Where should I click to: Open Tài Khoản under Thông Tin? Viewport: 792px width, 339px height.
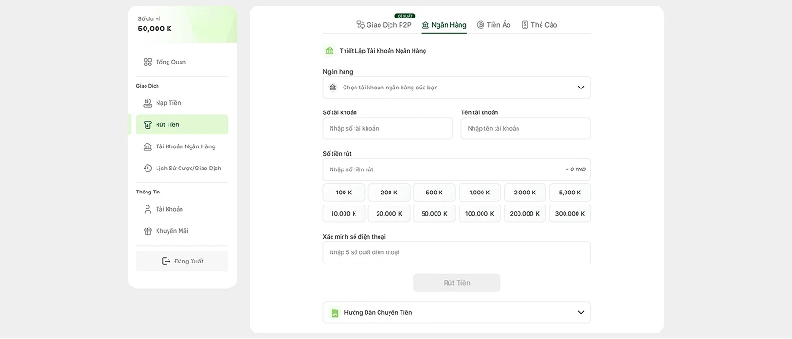181,209
